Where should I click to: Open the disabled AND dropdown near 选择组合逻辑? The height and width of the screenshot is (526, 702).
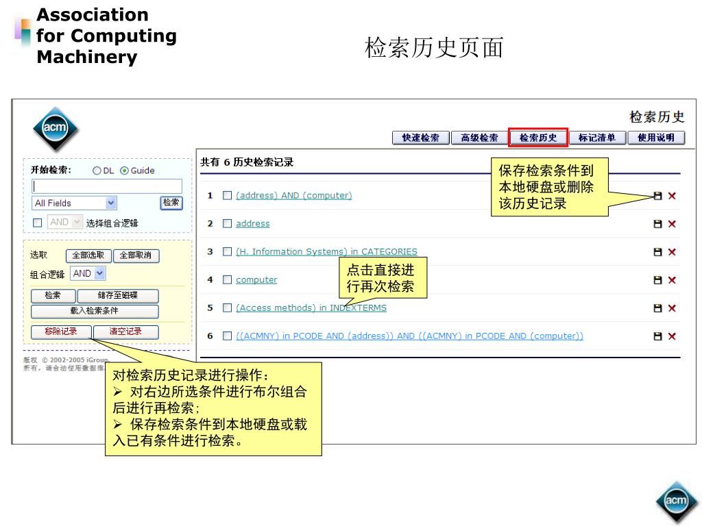click(65, 222)
